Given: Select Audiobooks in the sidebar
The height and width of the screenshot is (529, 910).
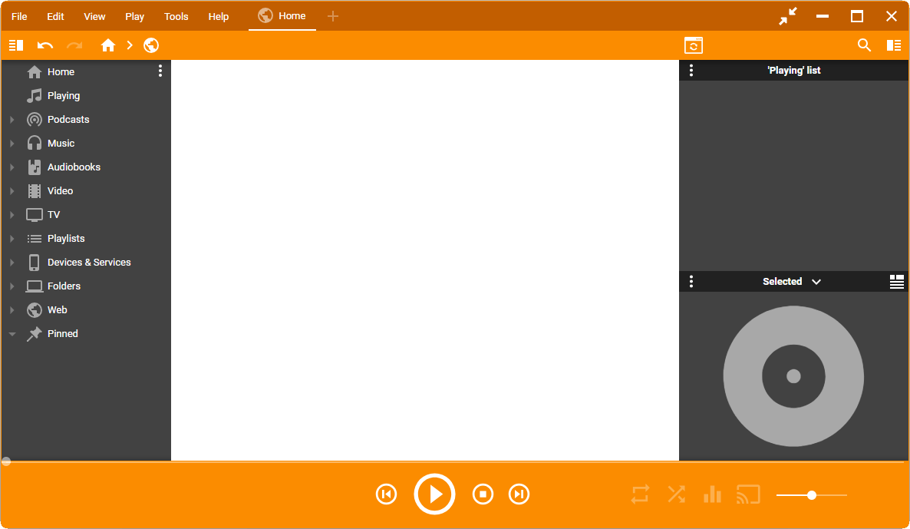Looking at the screenshot, I should [74, 167].
